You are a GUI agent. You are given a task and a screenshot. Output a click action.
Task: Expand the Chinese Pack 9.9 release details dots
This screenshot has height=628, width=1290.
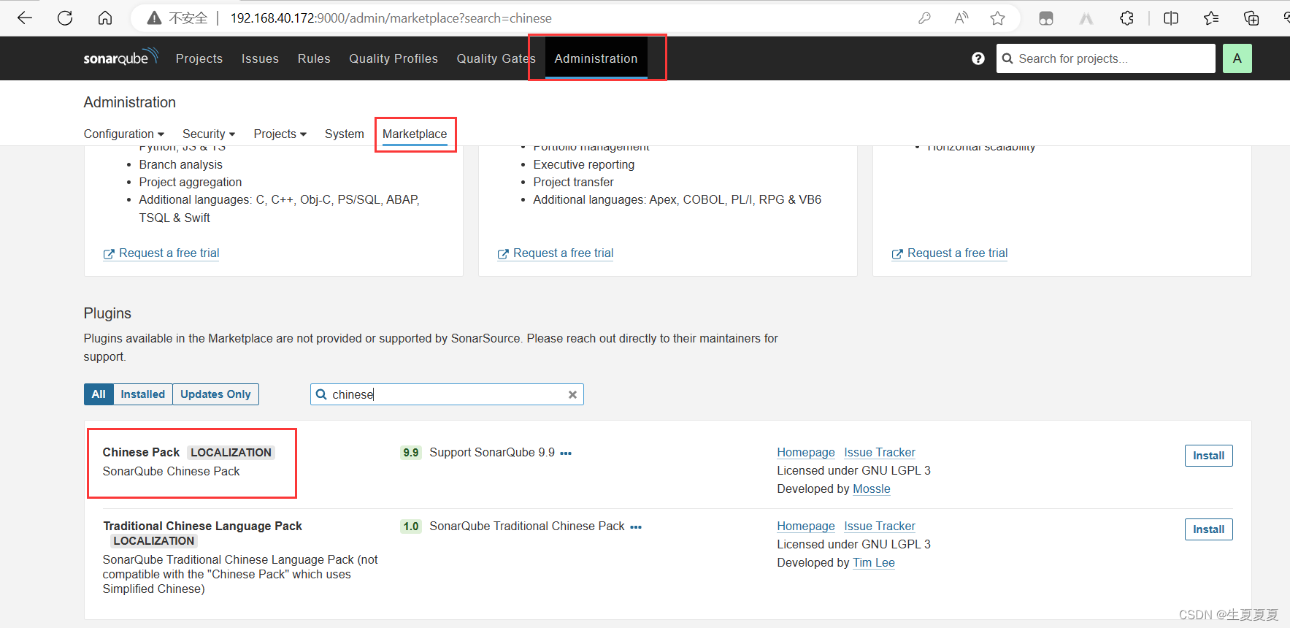[x=566, y=453]
